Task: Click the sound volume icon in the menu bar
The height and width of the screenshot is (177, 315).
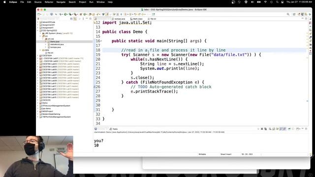Action: [x=252, y=2]
